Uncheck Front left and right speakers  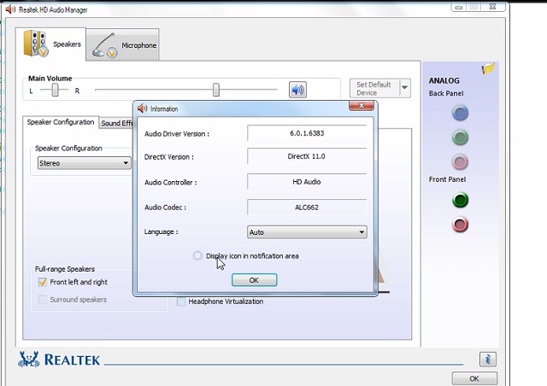tap(43, 283)
